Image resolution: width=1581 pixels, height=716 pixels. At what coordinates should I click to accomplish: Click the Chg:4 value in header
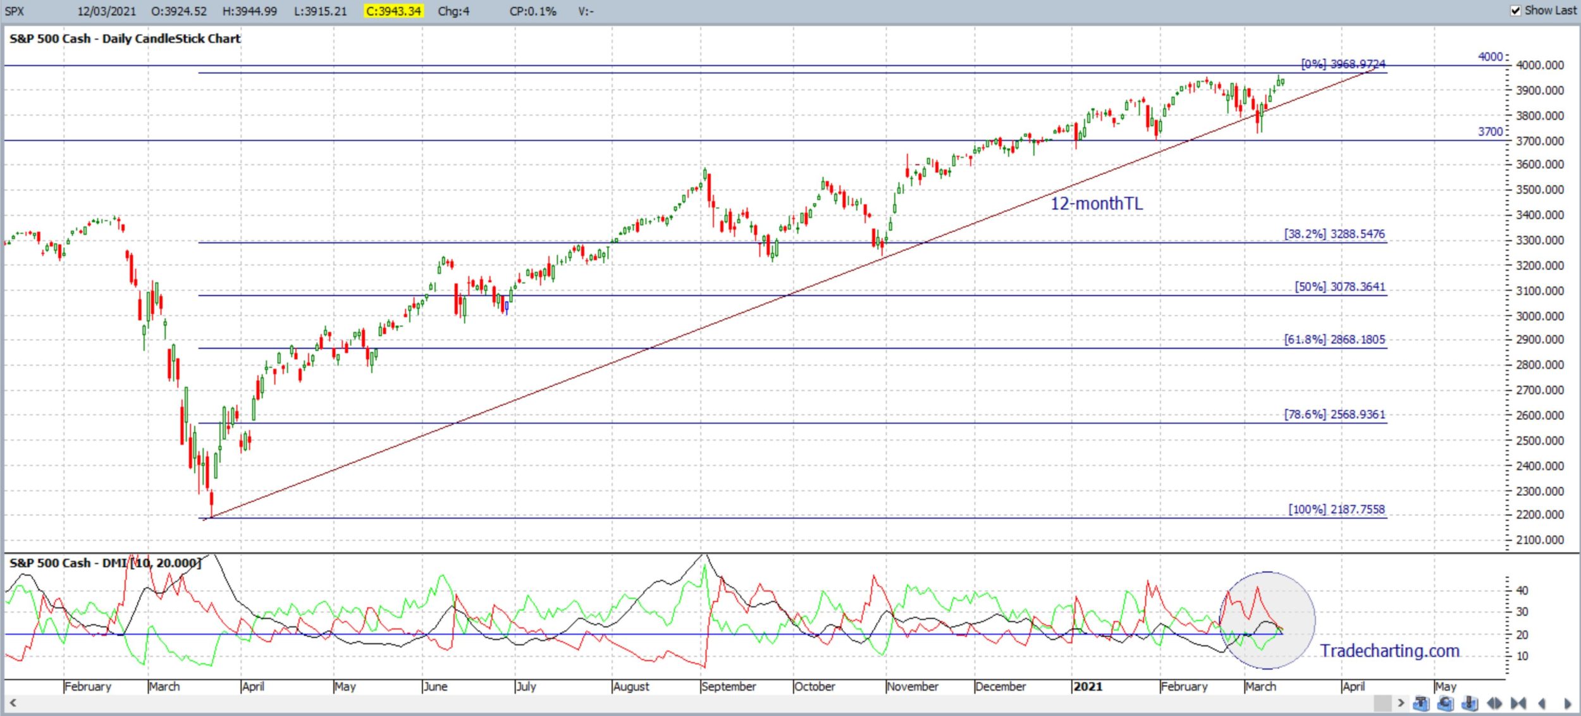coord(453,11)
